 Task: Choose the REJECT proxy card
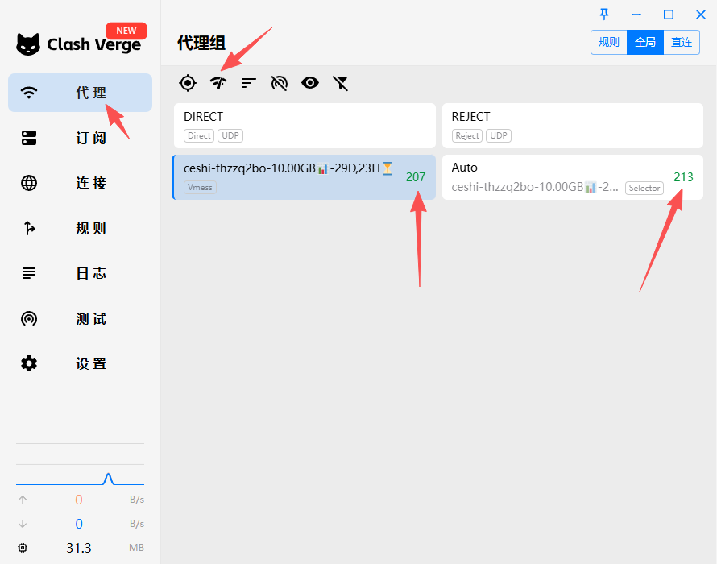[572, 126]
